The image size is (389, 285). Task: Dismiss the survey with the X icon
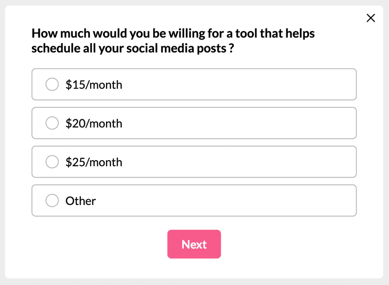click(371, 18)
